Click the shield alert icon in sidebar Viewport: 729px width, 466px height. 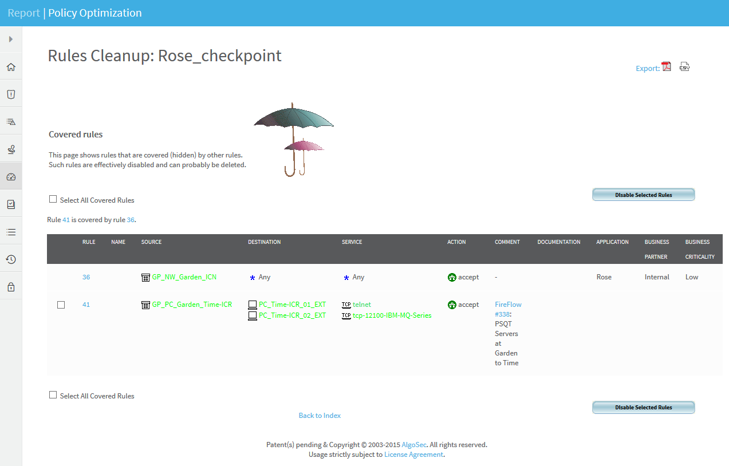click(11, 94)
